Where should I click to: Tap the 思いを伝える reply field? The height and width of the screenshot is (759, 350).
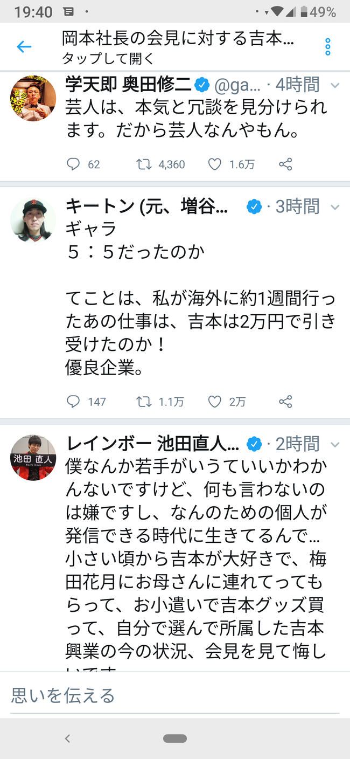tap(175, 696)
